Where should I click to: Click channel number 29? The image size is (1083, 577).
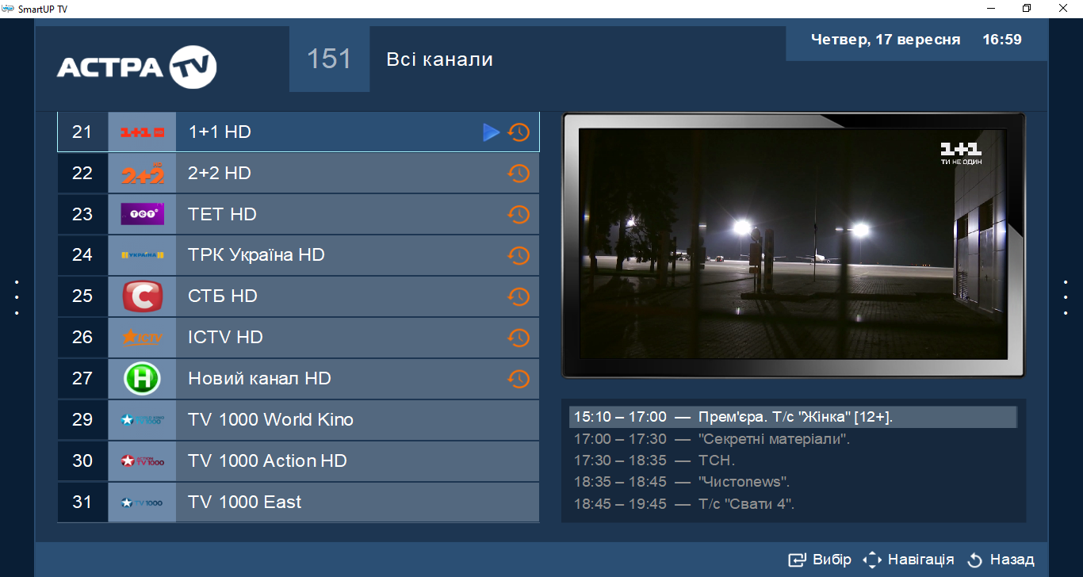(82, 420)
